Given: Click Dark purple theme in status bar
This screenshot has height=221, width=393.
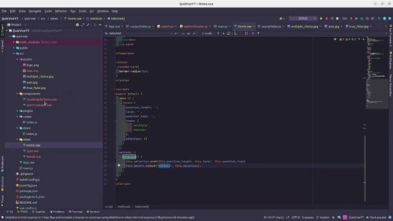Looking at the screenshot, I should tap(376, 217).
